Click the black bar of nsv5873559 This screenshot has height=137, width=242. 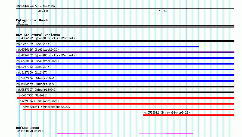[x=125, y=87]
